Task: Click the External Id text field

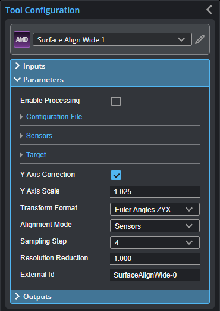Action: pos(155,275)
